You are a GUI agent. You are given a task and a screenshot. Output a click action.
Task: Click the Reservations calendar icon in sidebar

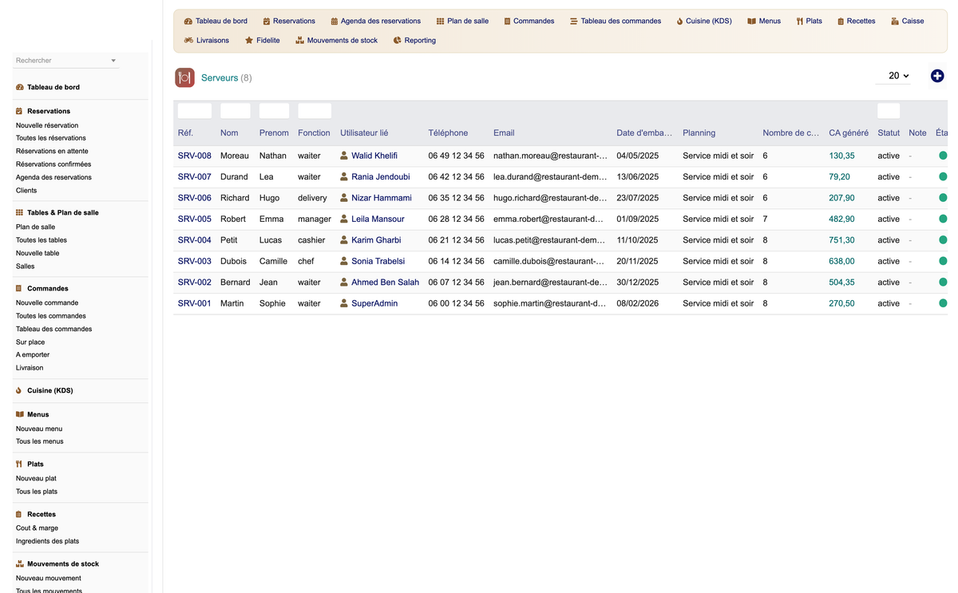(x=19, y=111)
